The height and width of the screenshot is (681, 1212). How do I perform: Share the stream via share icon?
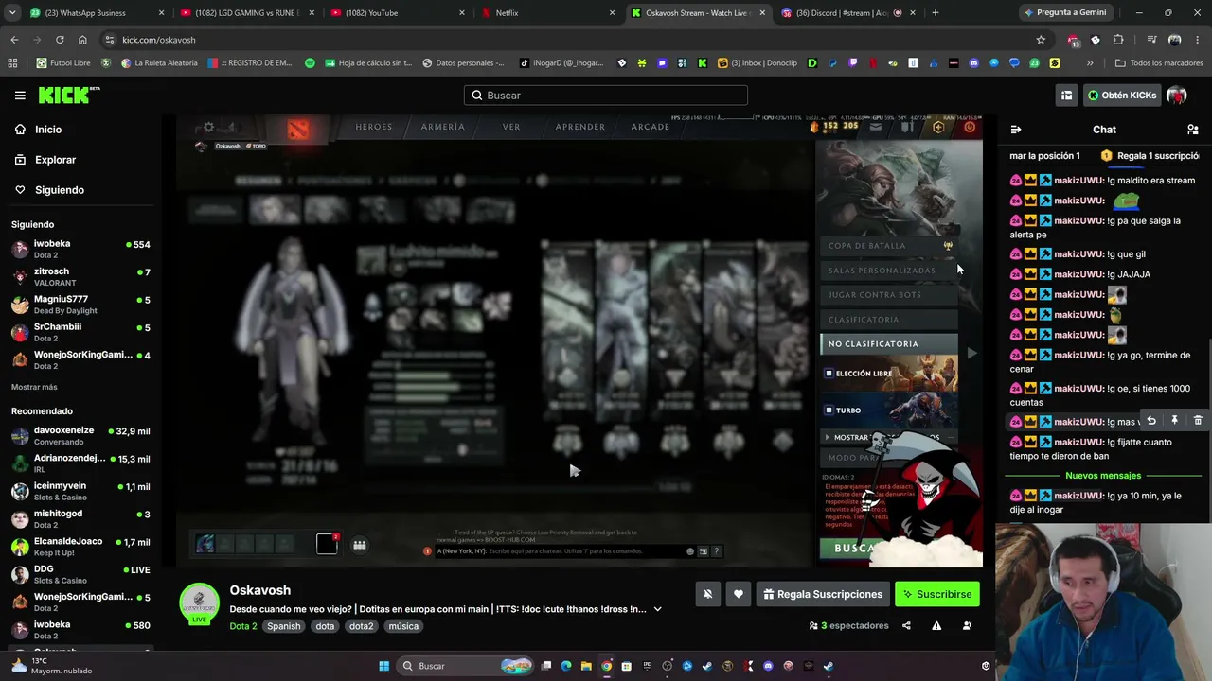pos(906,625)
